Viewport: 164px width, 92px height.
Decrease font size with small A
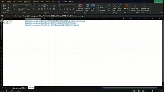[35, 6]
